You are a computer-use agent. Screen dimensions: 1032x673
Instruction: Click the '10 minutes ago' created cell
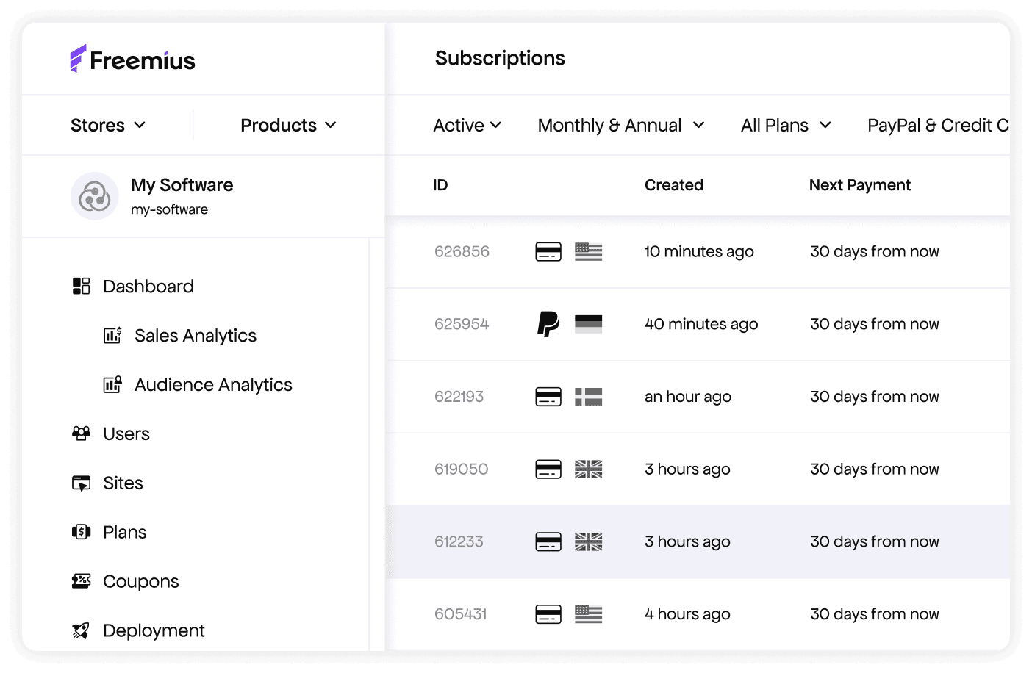pyautogui.click(x=699, y=252)
